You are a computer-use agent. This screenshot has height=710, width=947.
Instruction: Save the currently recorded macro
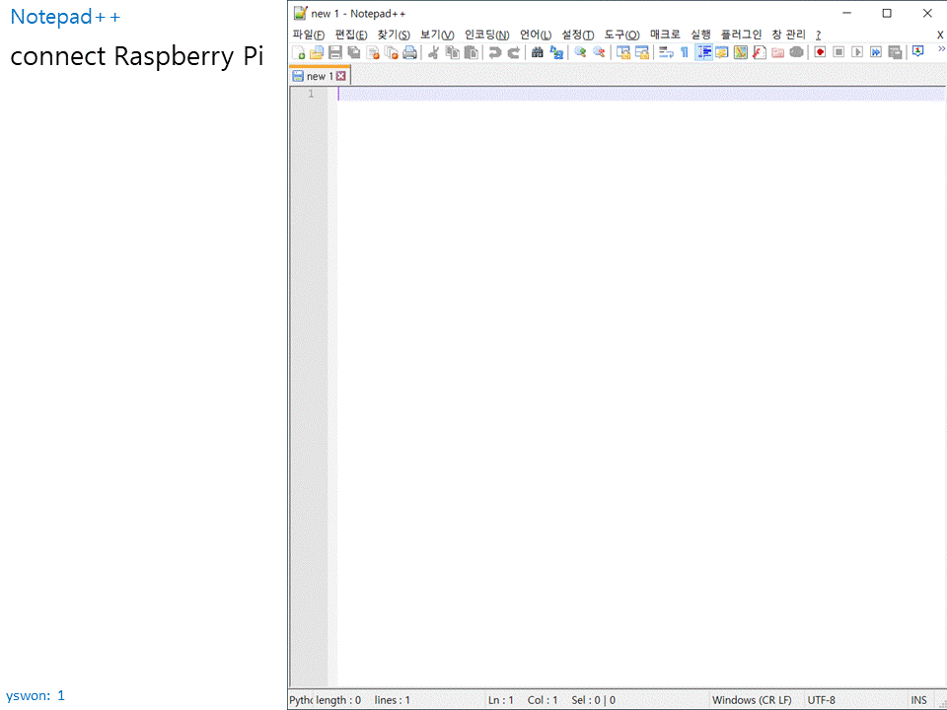pos(895,52)
